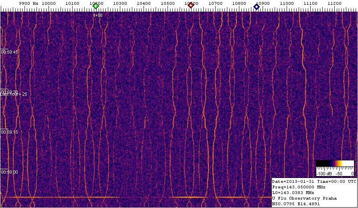358x208 pixels.
Task: Select the 00:59:00 time marker
Action: tap(9, 172)
